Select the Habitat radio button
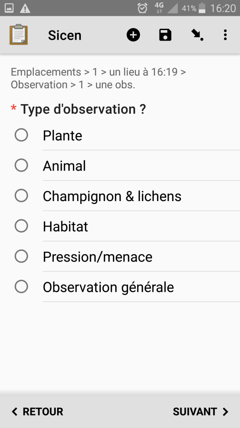The width and height of the screenshot is (240, 428). pos(21,226)
